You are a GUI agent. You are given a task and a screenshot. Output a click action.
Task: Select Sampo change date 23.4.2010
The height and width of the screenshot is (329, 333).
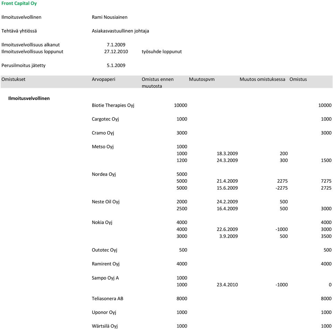227,285
